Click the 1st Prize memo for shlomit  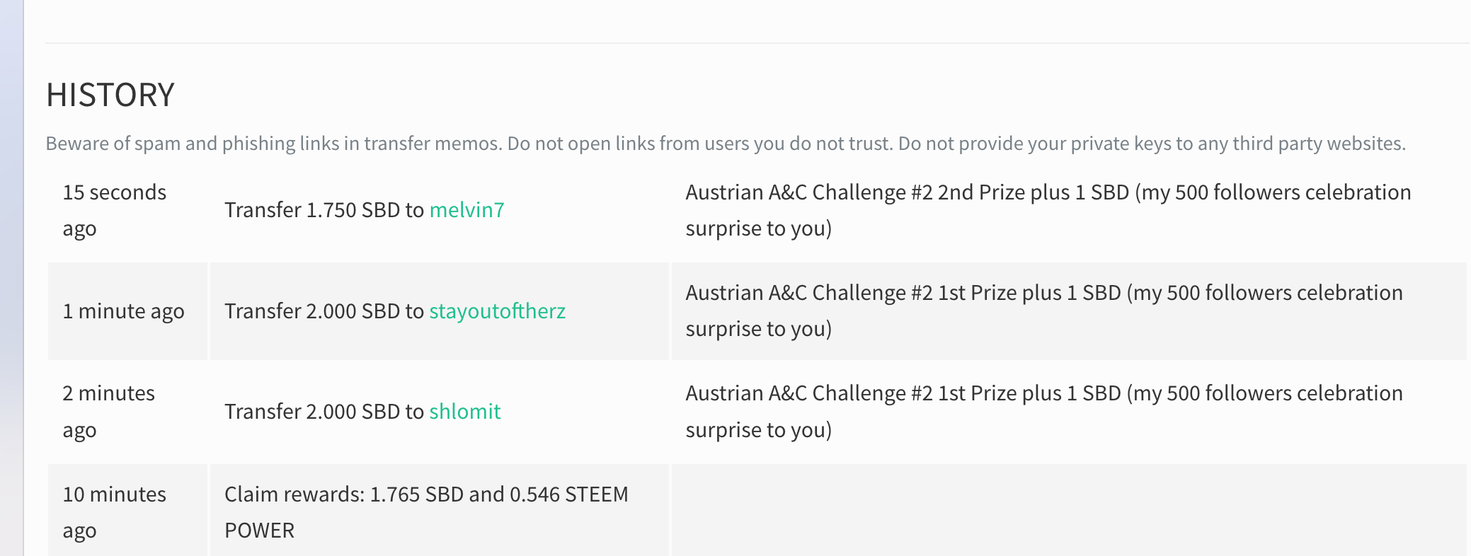pos(1043,412)
